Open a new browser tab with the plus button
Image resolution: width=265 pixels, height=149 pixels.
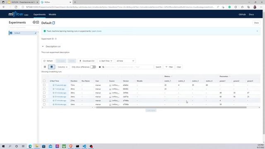75,2
